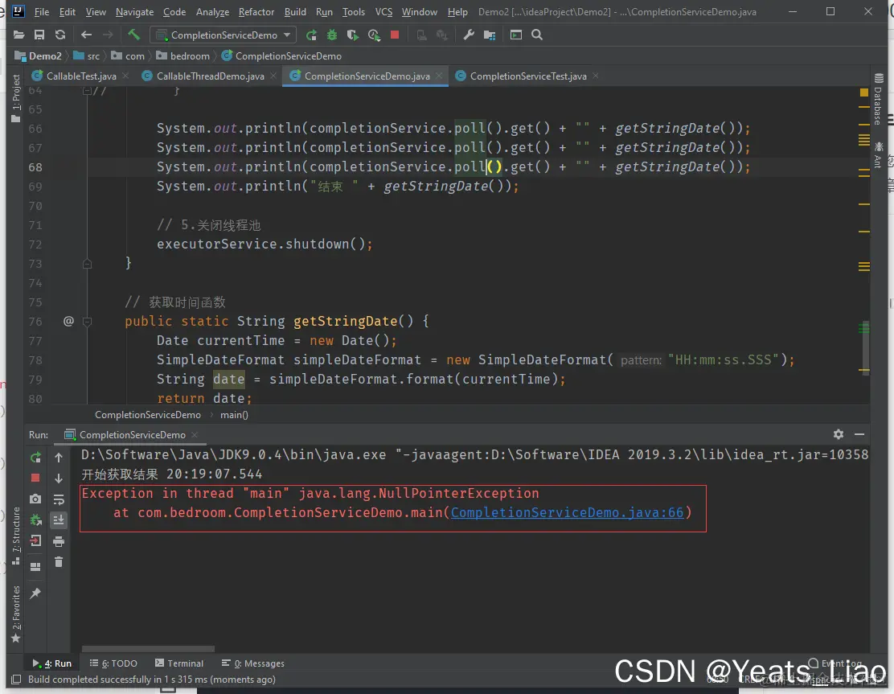894x694 pixels.
Task: Open the Refactor menu
Action: (x=256, y=11)
